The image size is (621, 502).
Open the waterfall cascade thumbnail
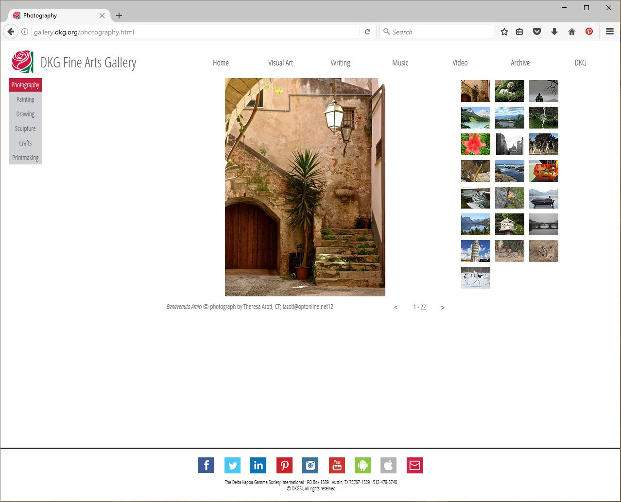coord(476,197)
